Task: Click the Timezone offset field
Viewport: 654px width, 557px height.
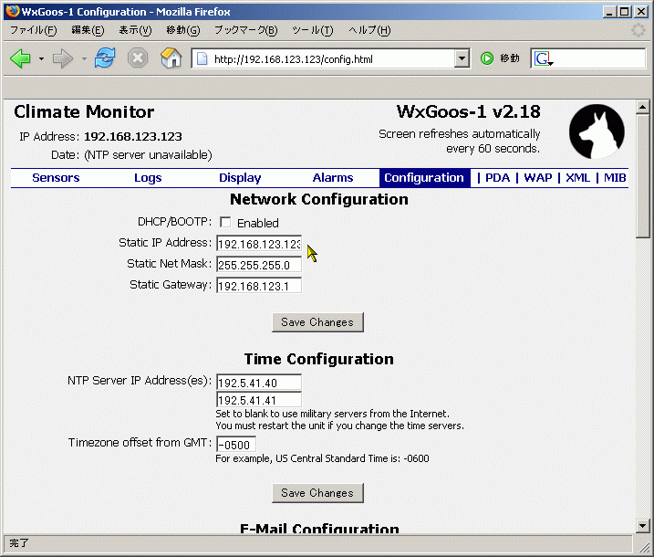Action: [x=235, y=445]
